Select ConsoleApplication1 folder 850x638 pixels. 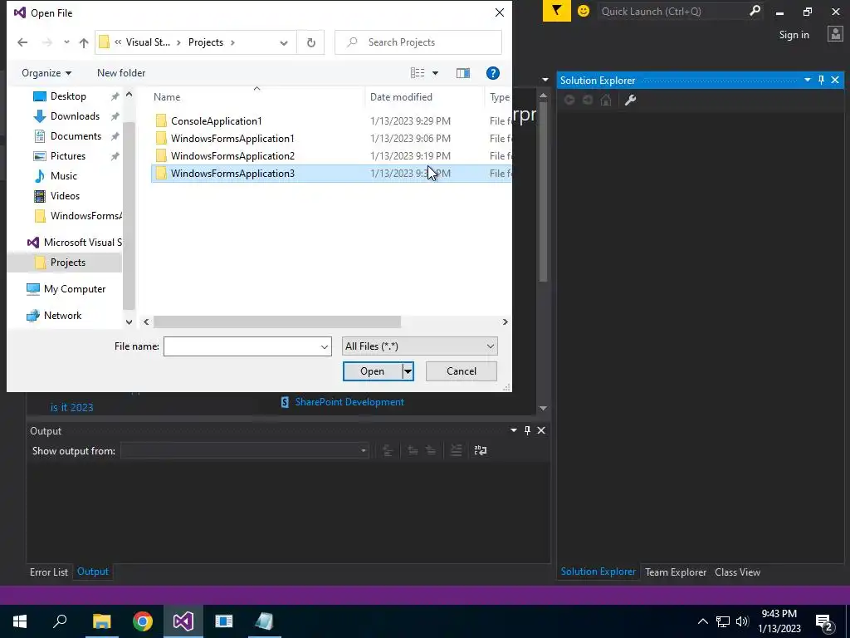pos(216,121)
